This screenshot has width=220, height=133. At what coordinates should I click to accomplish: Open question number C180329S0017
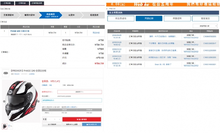(x=210, y=43)
